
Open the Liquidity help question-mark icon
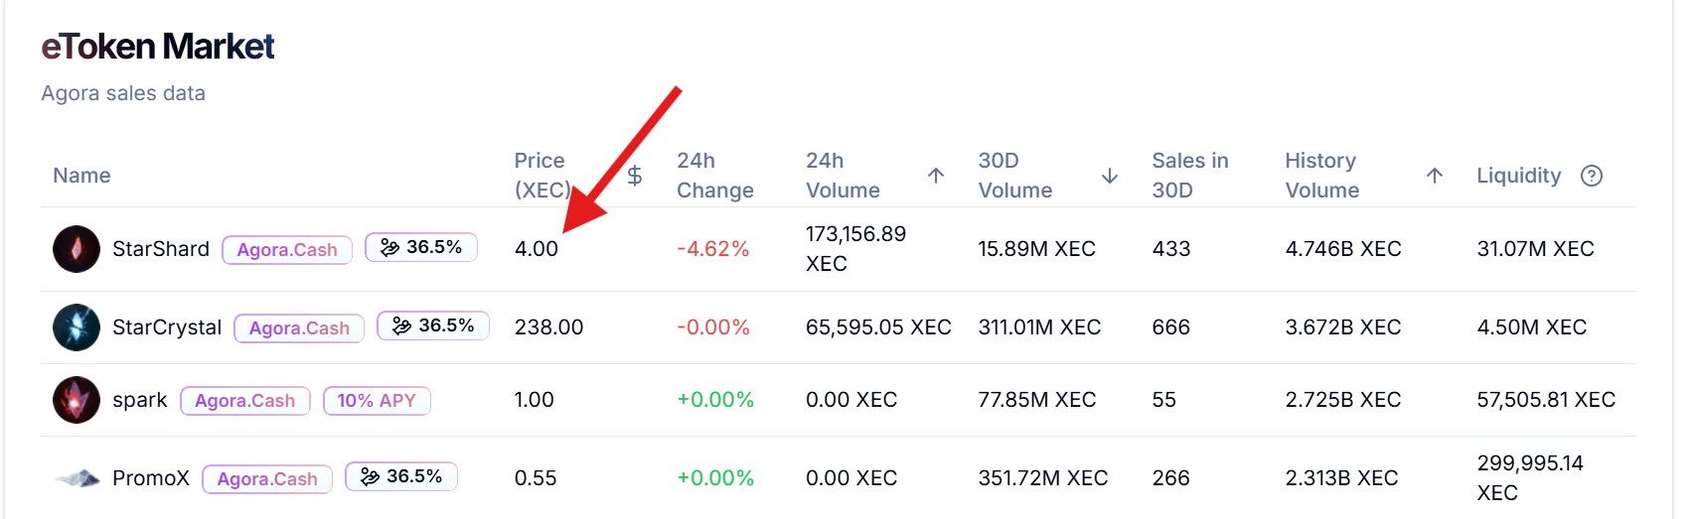tap(1592, 176)
